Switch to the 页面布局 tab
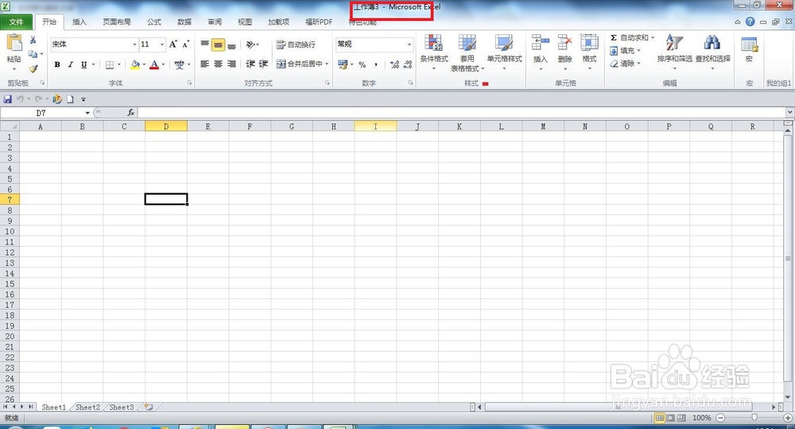 point(117,21)
